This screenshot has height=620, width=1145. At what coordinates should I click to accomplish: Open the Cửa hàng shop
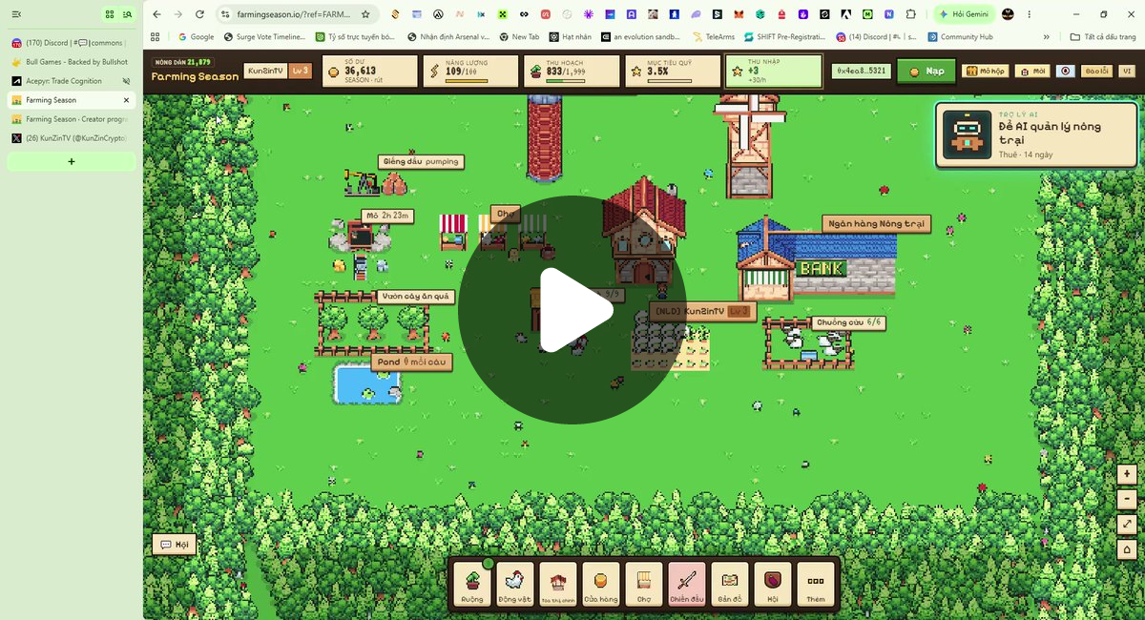tap(601, 584)
